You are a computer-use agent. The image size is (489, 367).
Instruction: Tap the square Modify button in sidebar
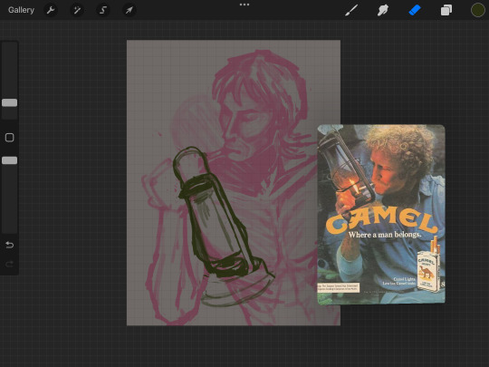coord(9,138)
